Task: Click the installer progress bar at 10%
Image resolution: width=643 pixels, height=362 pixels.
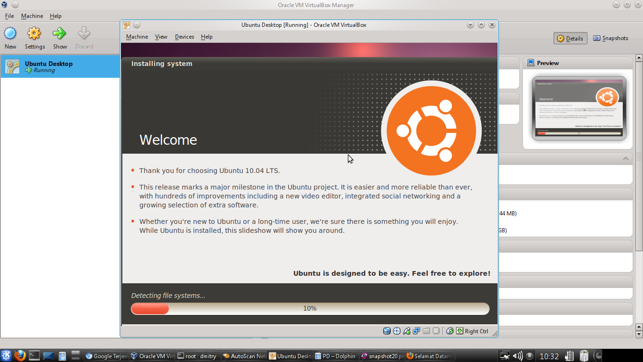Action: (310, 308)
